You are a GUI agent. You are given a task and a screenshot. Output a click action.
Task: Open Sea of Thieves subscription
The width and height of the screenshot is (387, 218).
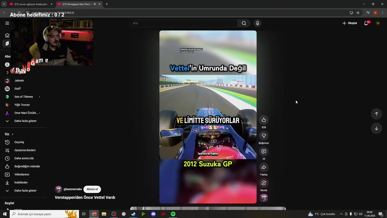[x=23, y=97]
